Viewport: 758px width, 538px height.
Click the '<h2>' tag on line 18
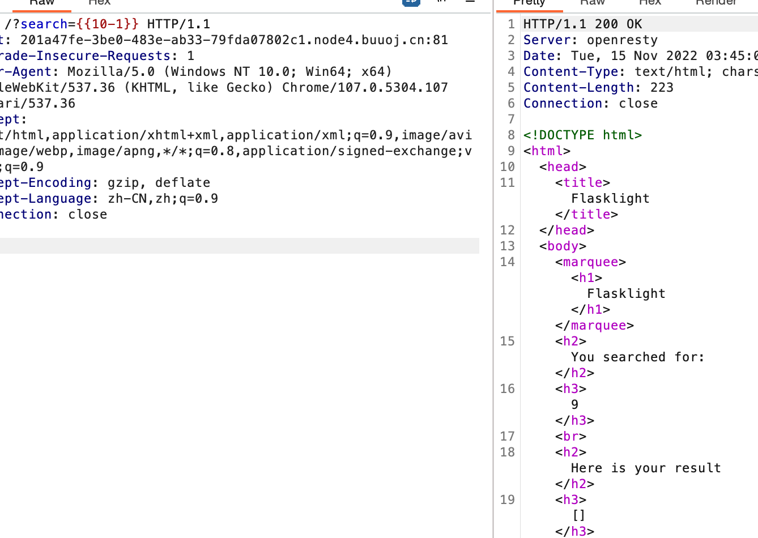coord(570,452)
